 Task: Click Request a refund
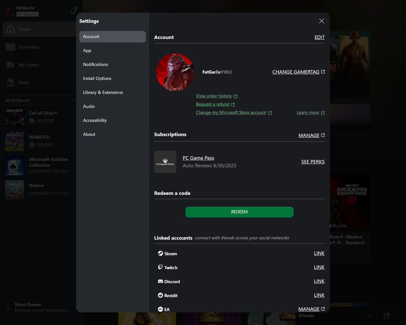215,104
